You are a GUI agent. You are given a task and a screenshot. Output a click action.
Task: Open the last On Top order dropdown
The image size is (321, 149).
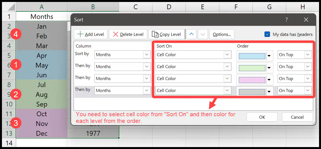point(295,91)
